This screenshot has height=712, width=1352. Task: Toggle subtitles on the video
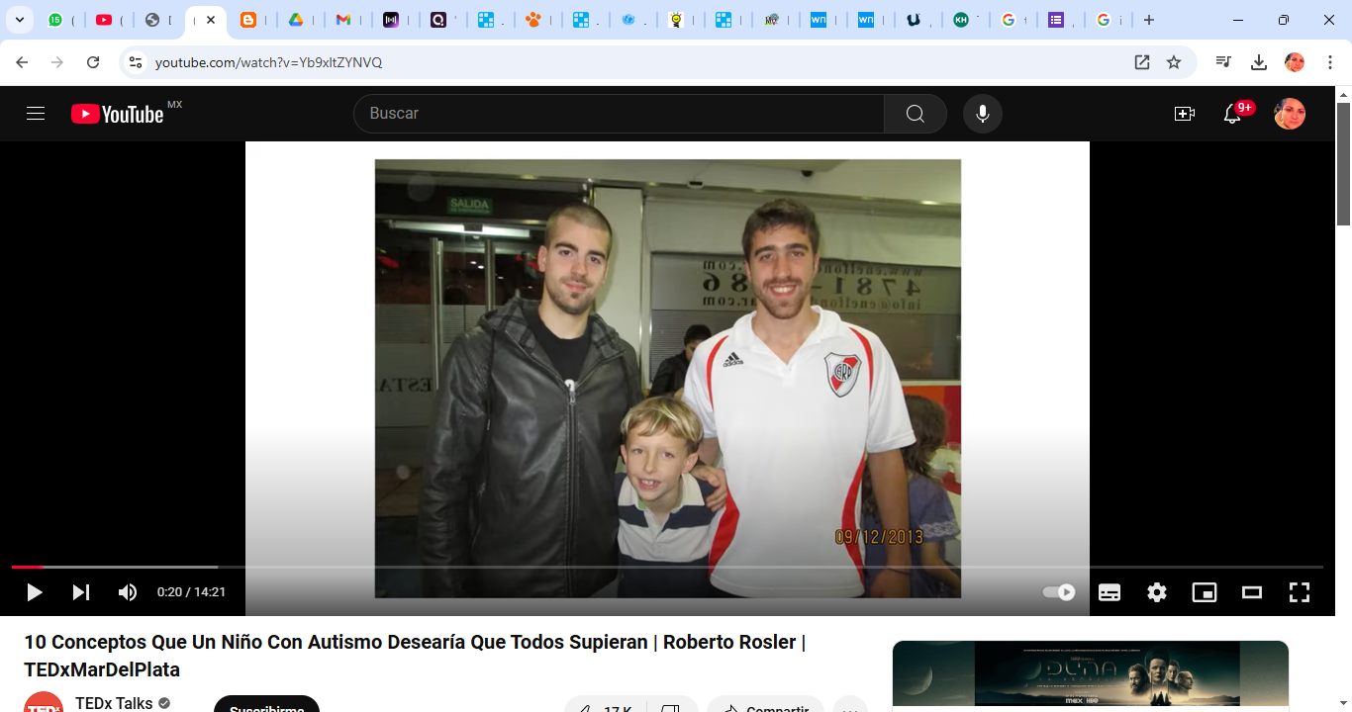click(x=1110, y=592)
